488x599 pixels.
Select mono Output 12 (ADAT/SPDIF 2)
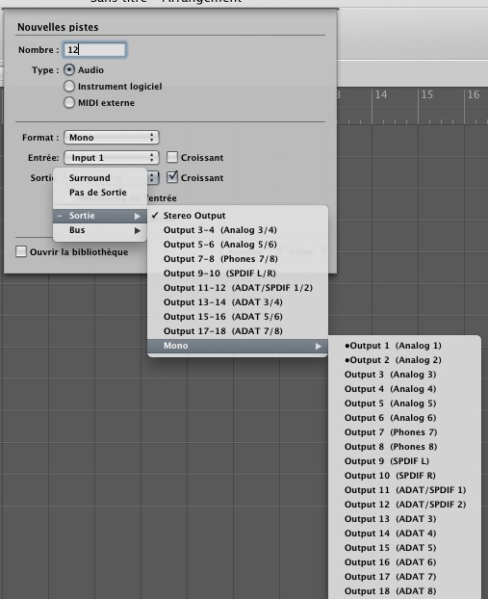click(405, 505)
